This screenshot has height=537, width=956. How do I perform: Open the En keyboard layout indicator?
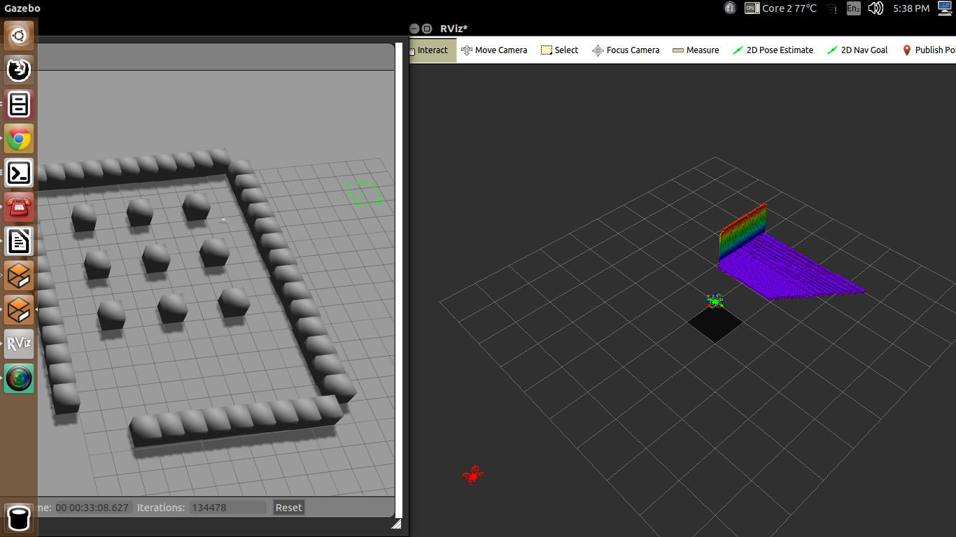853,8
